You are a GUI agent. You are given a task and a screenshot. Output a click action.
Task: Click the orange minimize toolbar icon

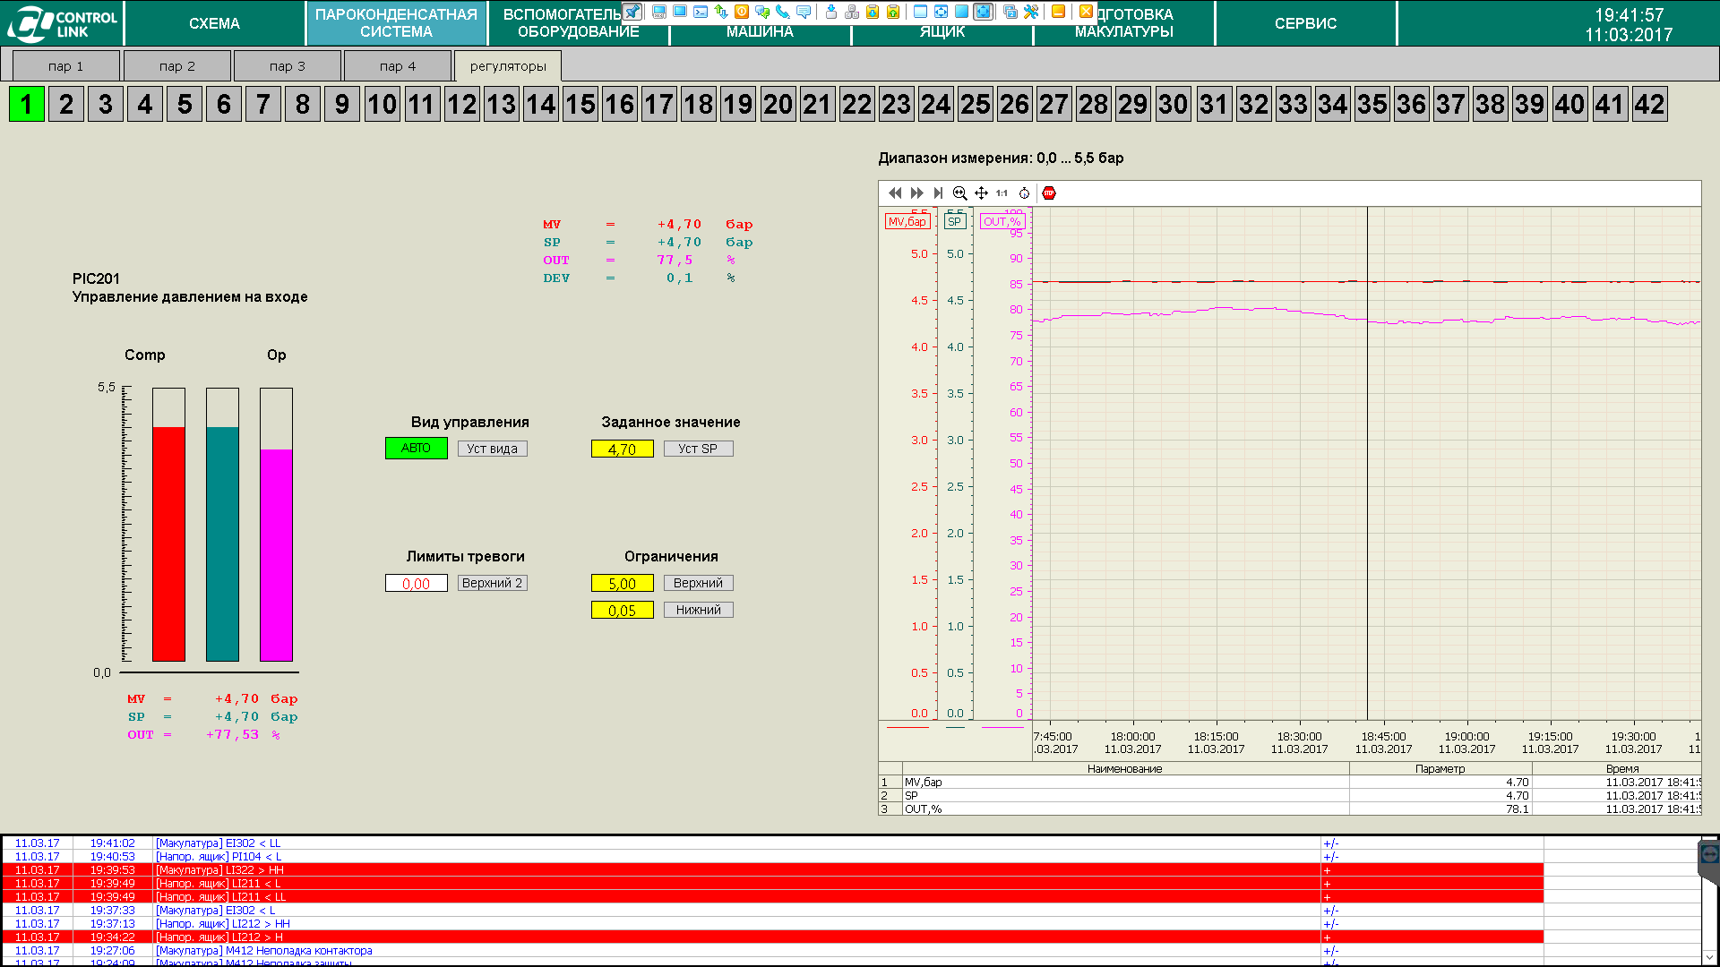[1058, 12]
